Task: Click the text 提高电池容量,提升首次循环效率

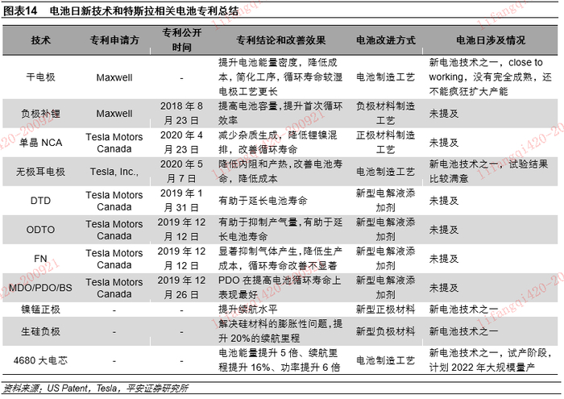Action: tap(280, 114)
